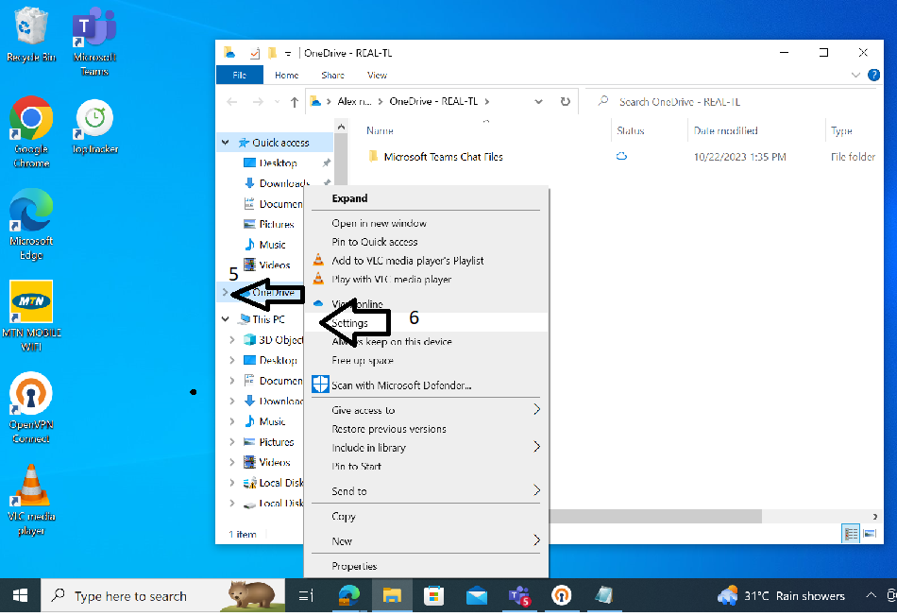Go up one folder level with Up arrow
Viewport: 897px width, 616px height.
coord(294,102)
